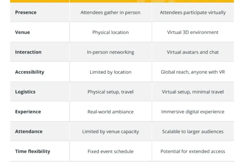Select the 'In-person networking' cell
This screenshot has width=244, height=162.
(111, 52)
